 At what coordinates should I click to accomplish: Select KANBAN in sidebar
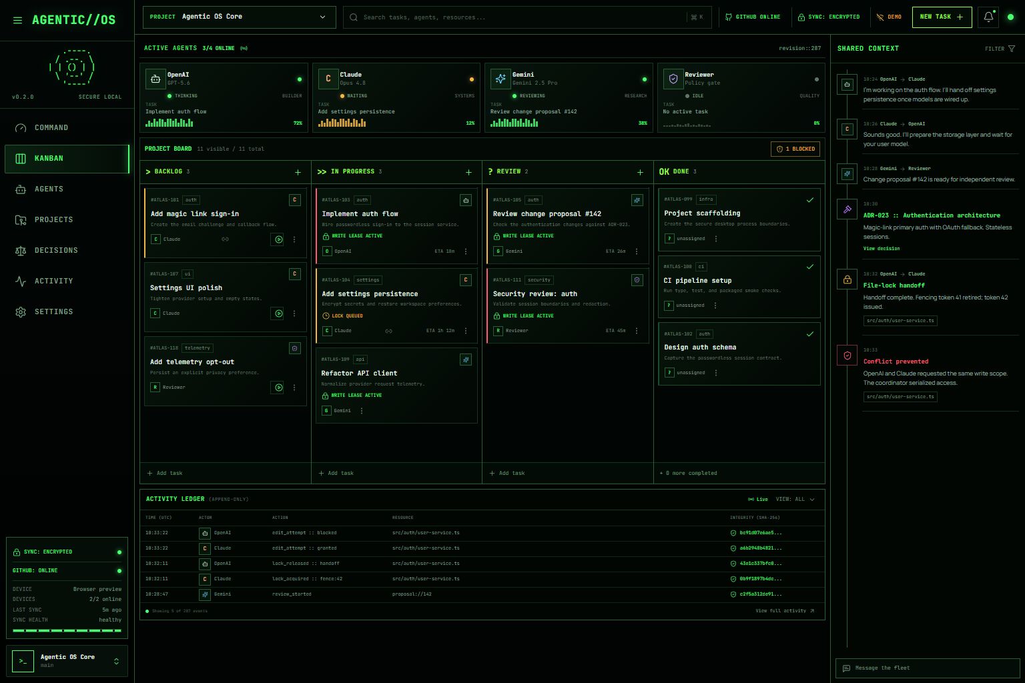click(67, 158)
